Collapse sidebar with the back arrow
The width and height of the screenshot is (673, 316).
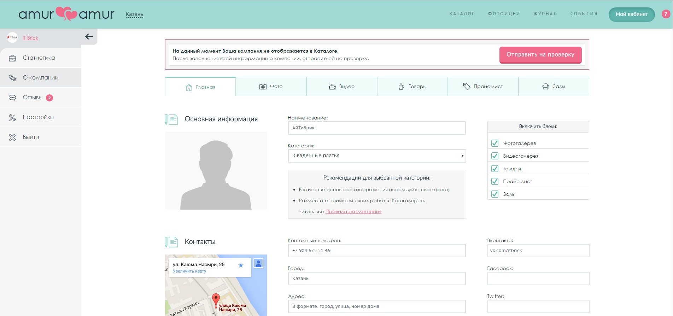[89, 37]
